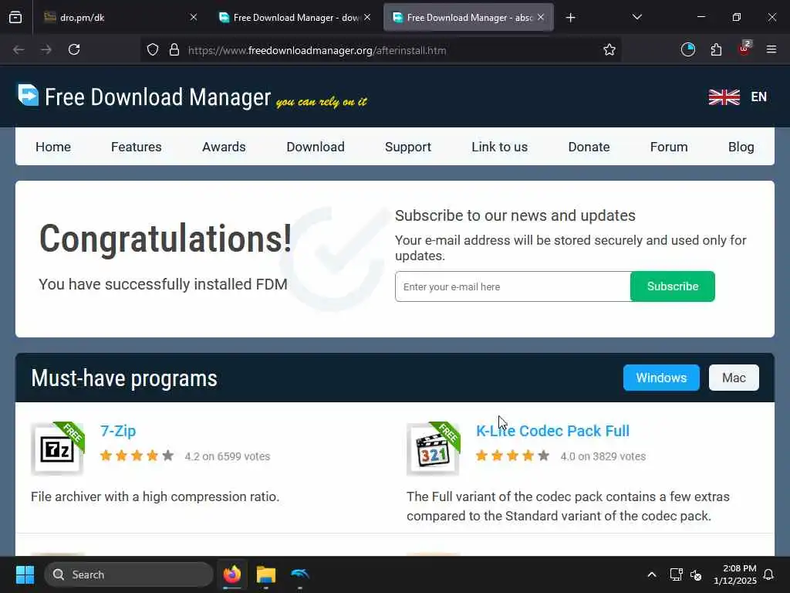
Task: Click the '4.2 on 6599 votes' text
Action: point(228,456)
